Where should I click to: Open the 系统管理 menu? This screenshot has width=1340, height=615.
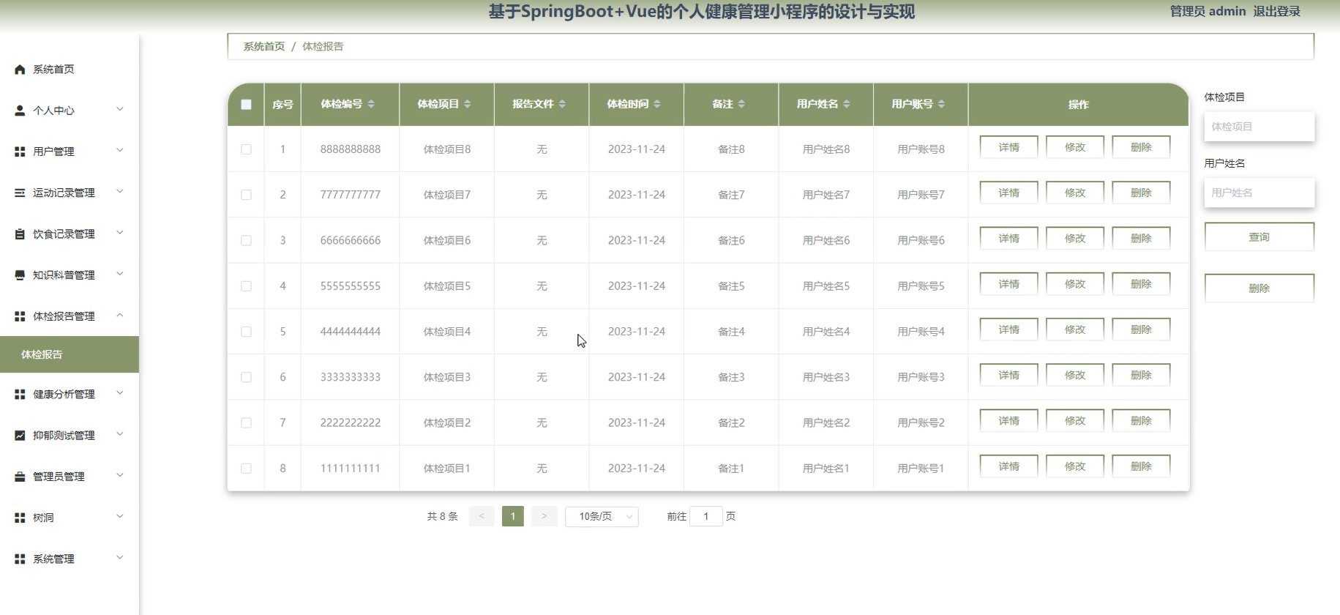coord(70,559)
